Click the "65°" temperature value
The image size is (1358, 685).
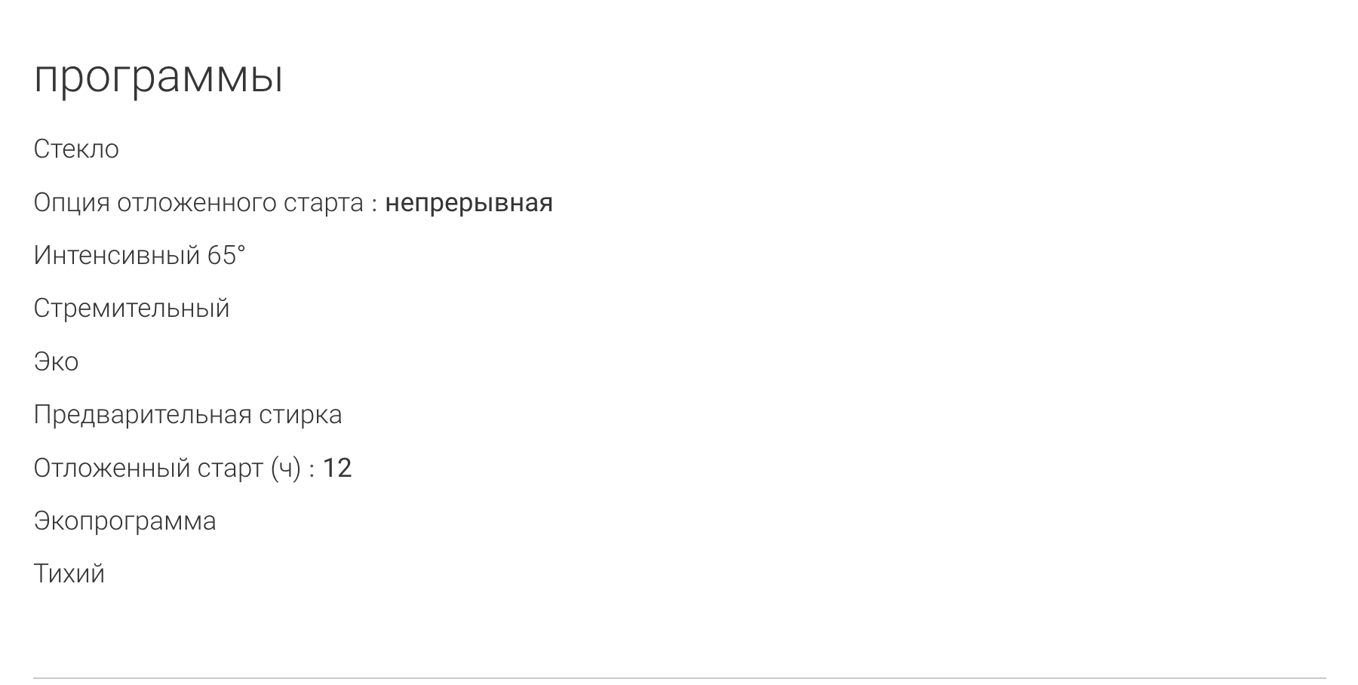pyautogui.click(x=226, y=256)
